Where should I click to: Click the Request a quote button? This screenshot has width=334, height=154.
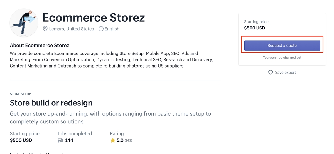point(282,46)
